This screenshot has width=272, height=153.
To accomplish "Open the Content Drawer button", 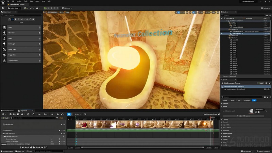I will coord(7,151).
